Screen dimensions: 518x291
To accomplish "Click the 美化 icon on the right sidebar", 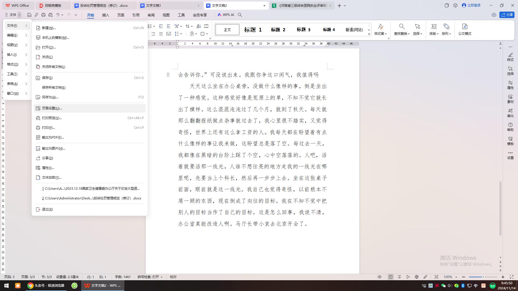I will (510, 113).
